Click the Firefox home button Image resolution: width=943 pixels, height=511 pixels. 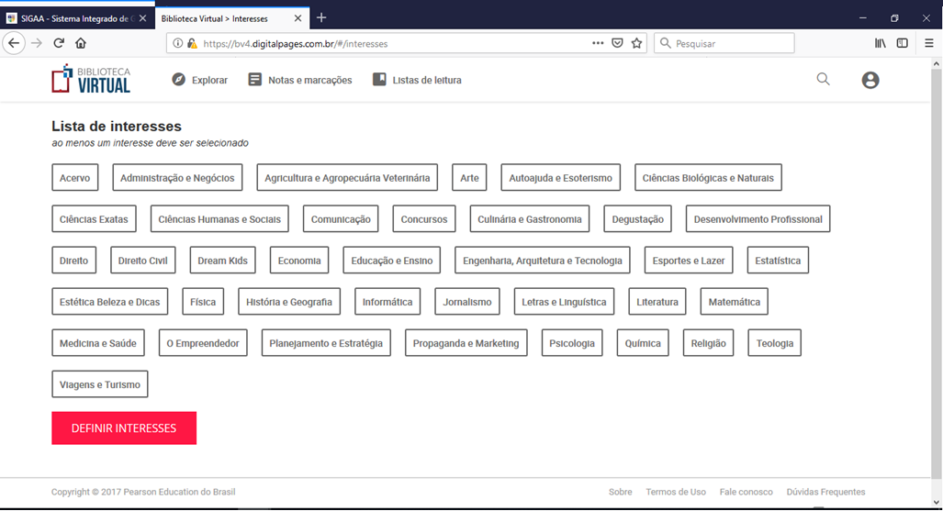(81, 43)
